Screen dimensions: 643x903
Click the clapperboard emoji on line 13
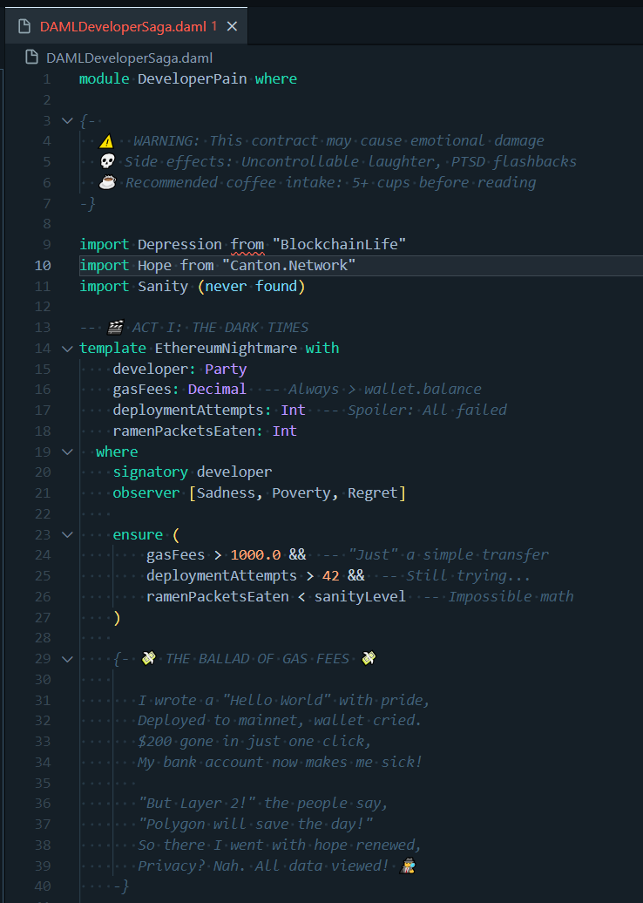115,328
